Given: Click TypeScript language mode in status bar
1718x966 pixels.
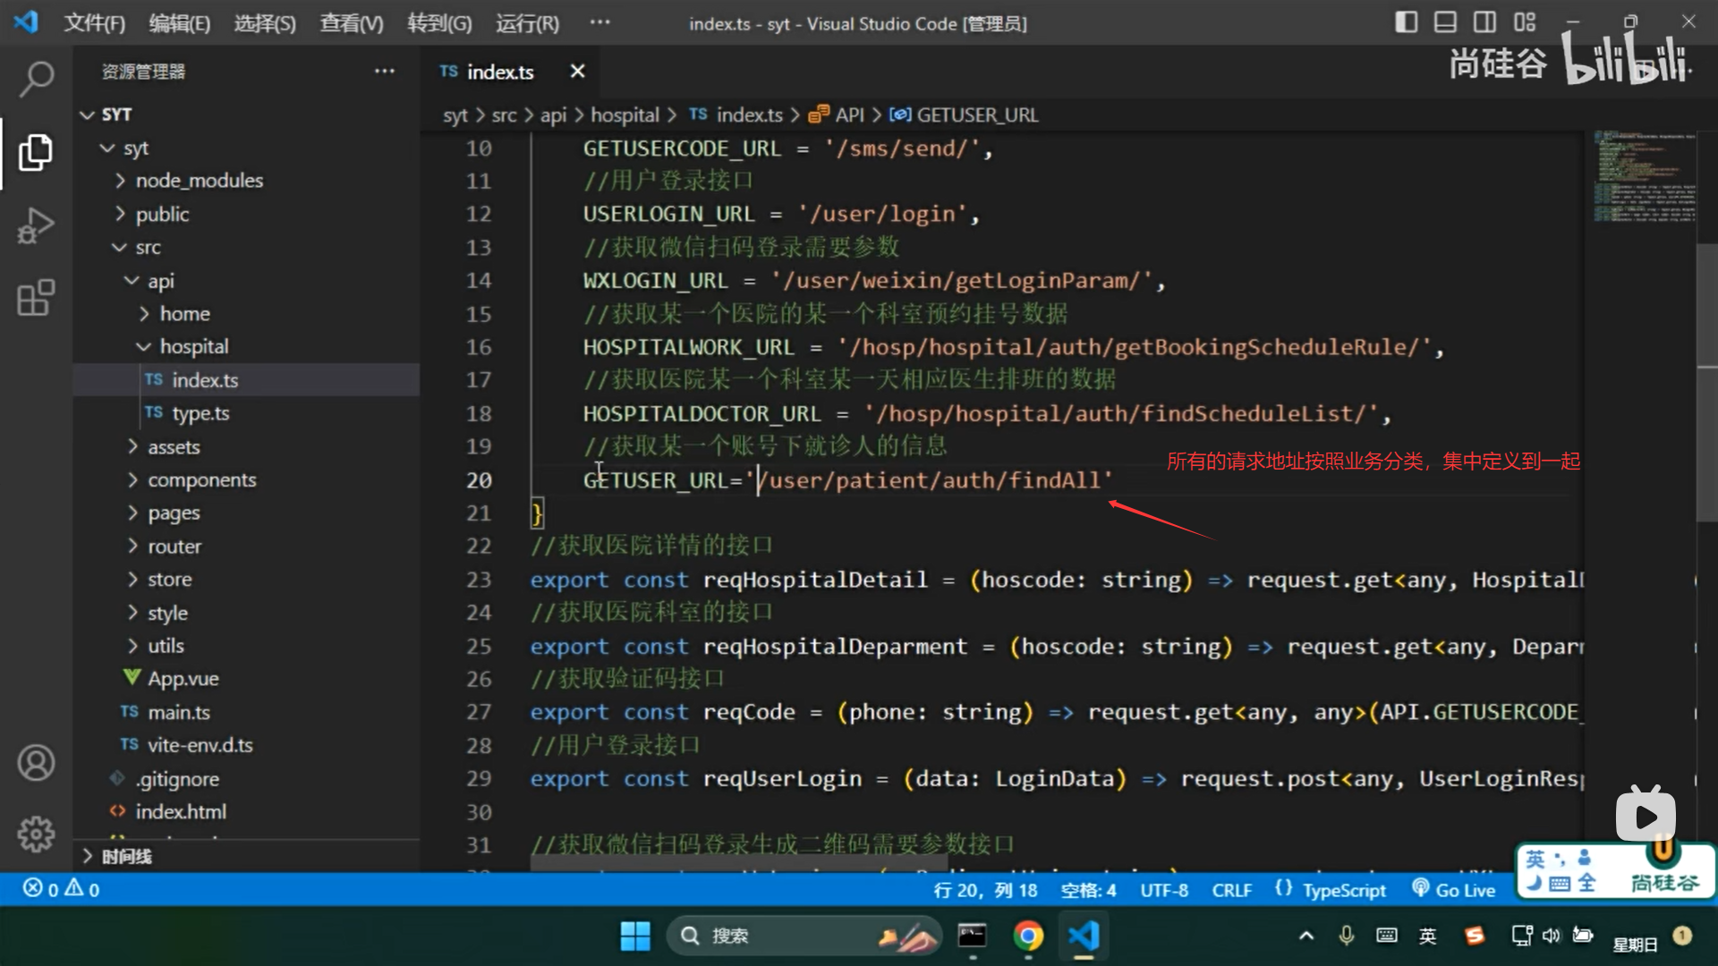Looking at the screenshot, I should [1343, 890].
